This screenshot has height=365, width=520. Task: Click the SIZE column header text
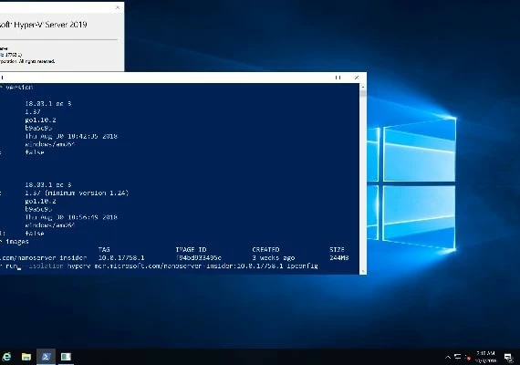pyautogui.click(x=337, y=249)
